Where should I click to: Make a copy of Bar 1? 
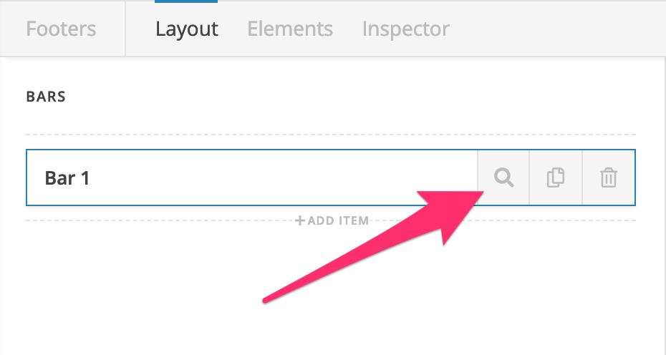pos(556,177)
